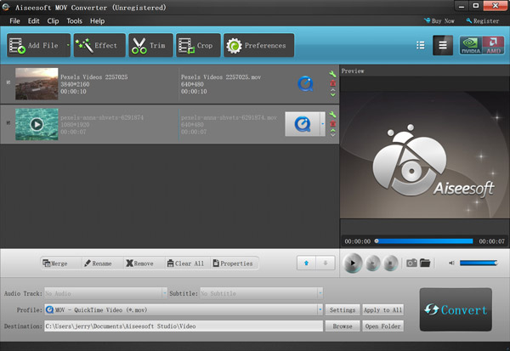Expand format dropdown for pexels-anna-shvets row

click(323, 124)
